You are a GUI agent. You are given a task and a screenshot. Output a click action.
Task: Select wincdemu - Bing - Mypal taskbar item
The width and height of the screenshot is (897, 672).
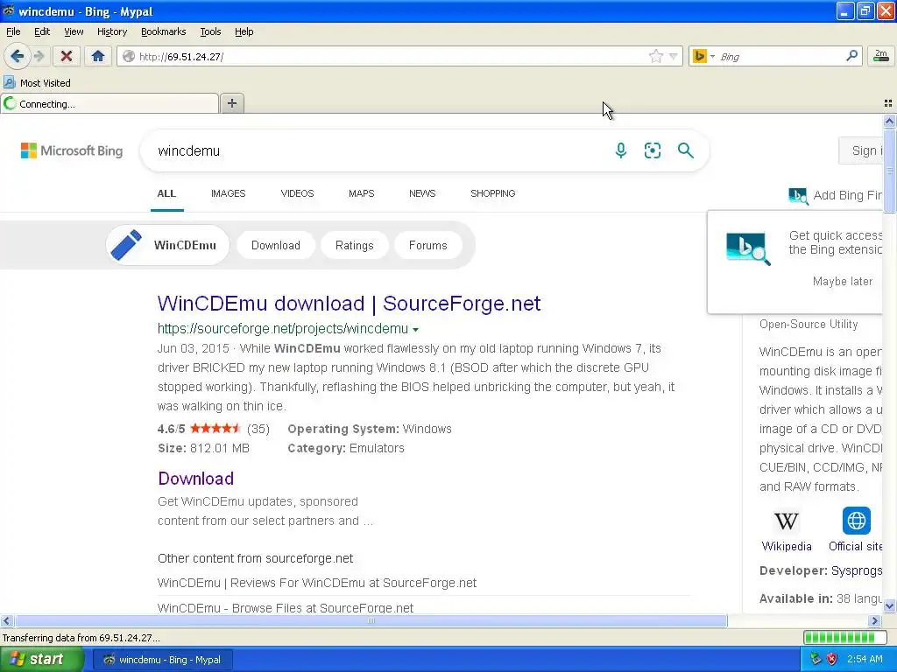162,660
